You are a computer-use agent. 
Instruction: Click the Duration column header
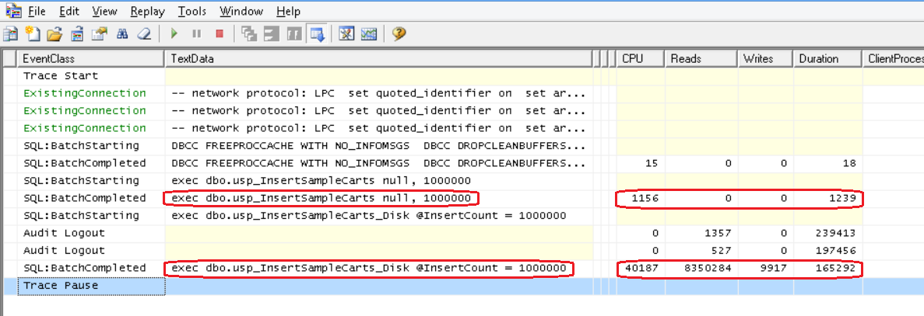pos(828,59)
